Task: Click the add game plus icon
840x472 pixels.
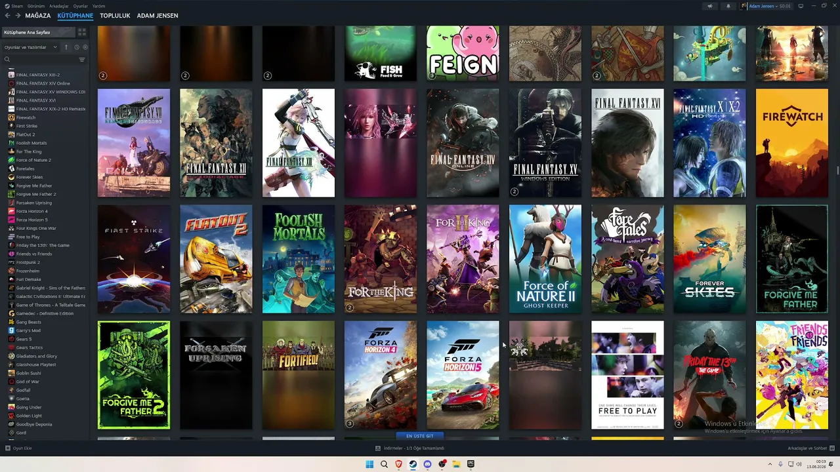Action: click(x=8, y=448)
